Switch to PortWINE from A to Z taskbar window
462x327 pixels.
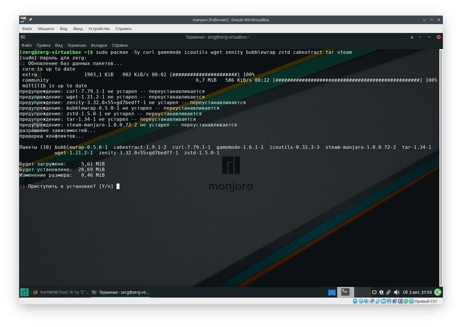(61, 292)
